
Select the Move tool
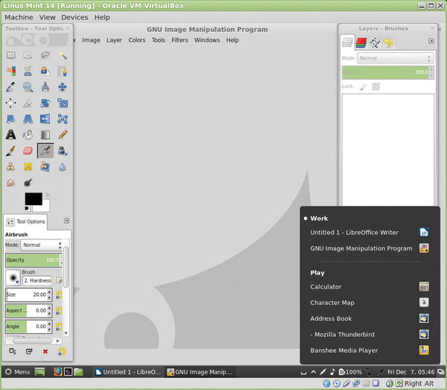(x=63, y=87)
